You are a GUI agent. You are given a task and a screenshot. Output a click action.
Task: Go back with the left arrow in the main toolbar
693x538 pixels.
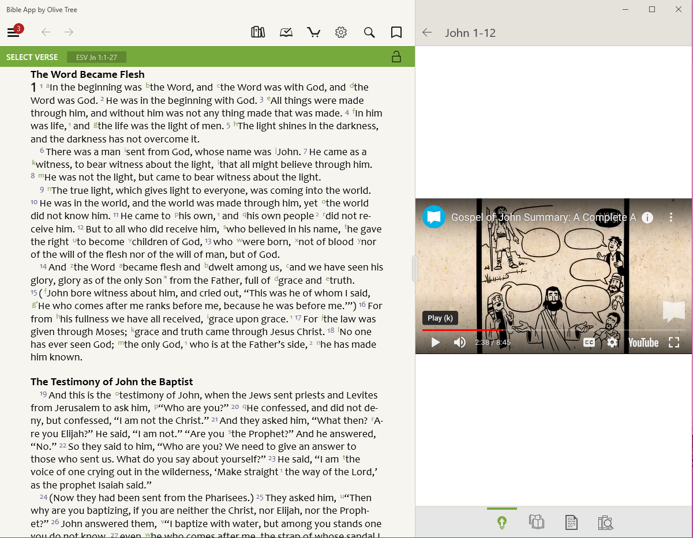(46, 32)
